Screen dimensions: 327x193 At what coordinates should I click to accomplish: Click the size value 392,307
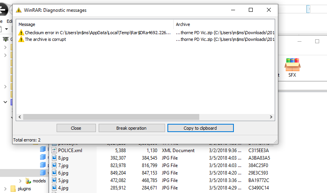[118, 158]
